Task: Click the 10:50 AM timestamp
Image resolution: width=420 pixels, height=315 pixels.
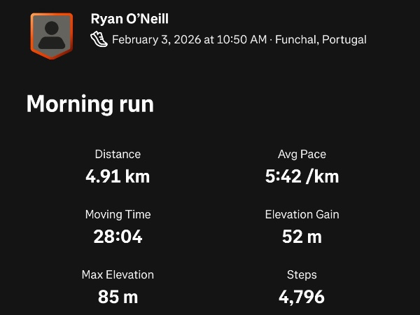Action: (241, 40)
